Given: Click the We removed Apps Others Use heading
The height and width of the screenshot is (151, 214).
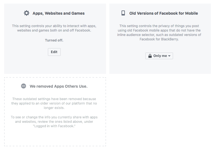Looking at the screenshot, I should 58,86.
